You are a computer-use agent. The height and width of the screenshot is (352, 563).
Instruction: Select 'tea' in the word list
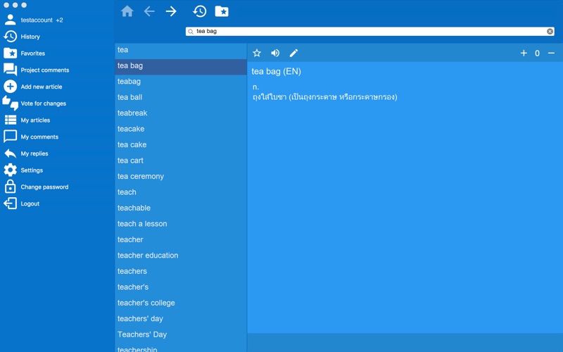coord(181,50)
